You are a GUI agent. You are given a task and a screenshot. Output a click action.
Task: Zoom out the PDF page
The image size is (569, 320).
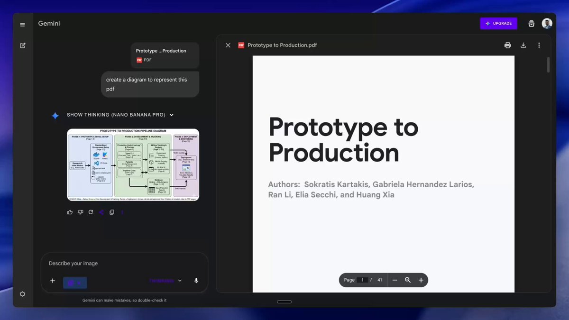click(x=395, y=280)
